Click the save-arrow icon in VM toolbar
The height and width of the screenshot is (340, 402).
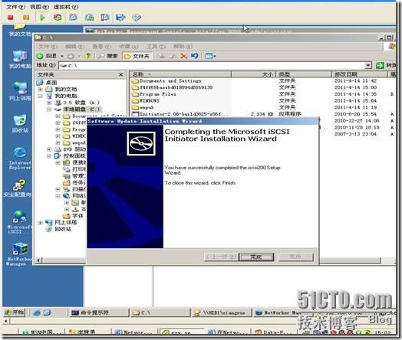(x=120, y=18)
